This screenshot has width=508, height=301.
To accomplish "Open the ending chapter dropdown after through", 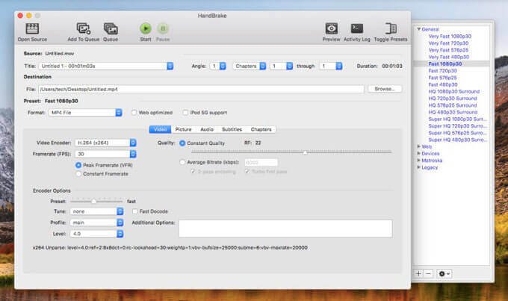I will click(x=330, y=66).
